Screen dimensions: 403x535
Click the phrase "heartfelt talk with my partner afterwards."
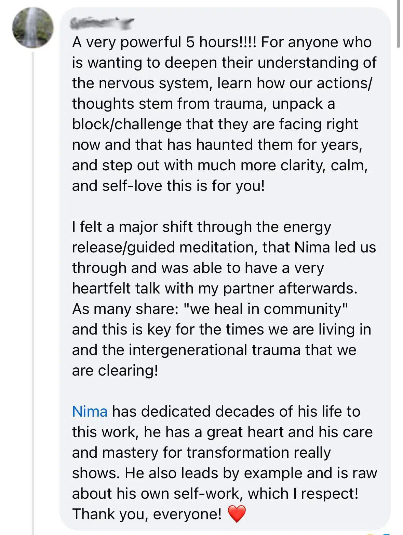pyautogui.click(x=215, y=288)
